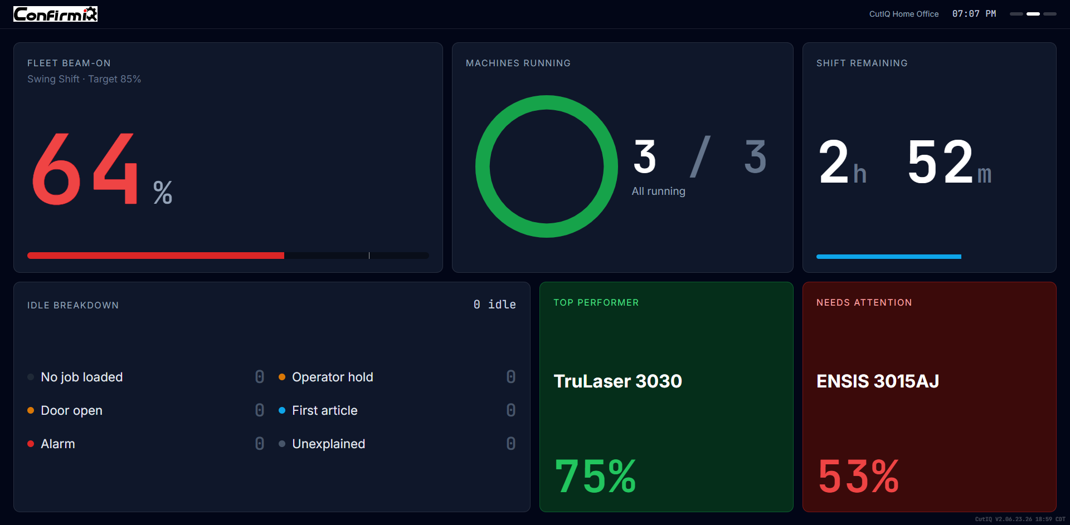Click the Idle Breakdown heading
The width and height of the screenshot is (1070, 525).
[73, 305]
